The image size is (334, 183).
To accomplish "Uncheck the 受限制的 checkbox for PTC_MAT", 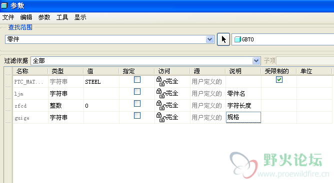I will pos(279,80).
